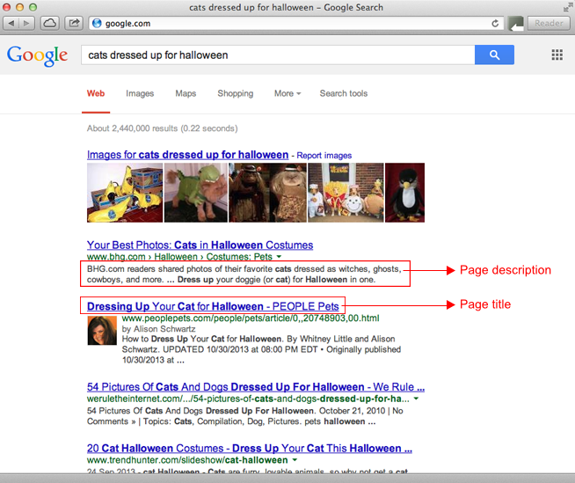Open 'Images for cats dressed up for halloween'
Screen dimensions: 575x483
tap(188, 155)
